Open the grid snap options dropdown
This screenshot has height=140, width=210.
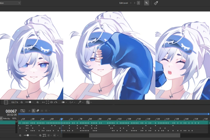(51, 136)
